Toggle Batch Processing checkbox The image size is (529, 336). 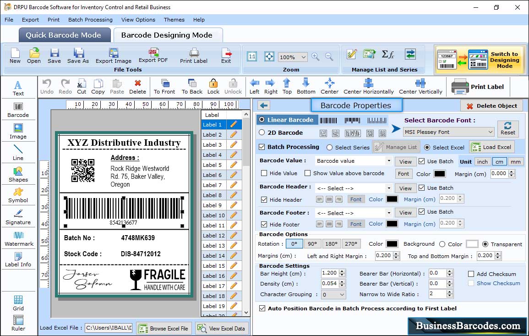point(262,147)
